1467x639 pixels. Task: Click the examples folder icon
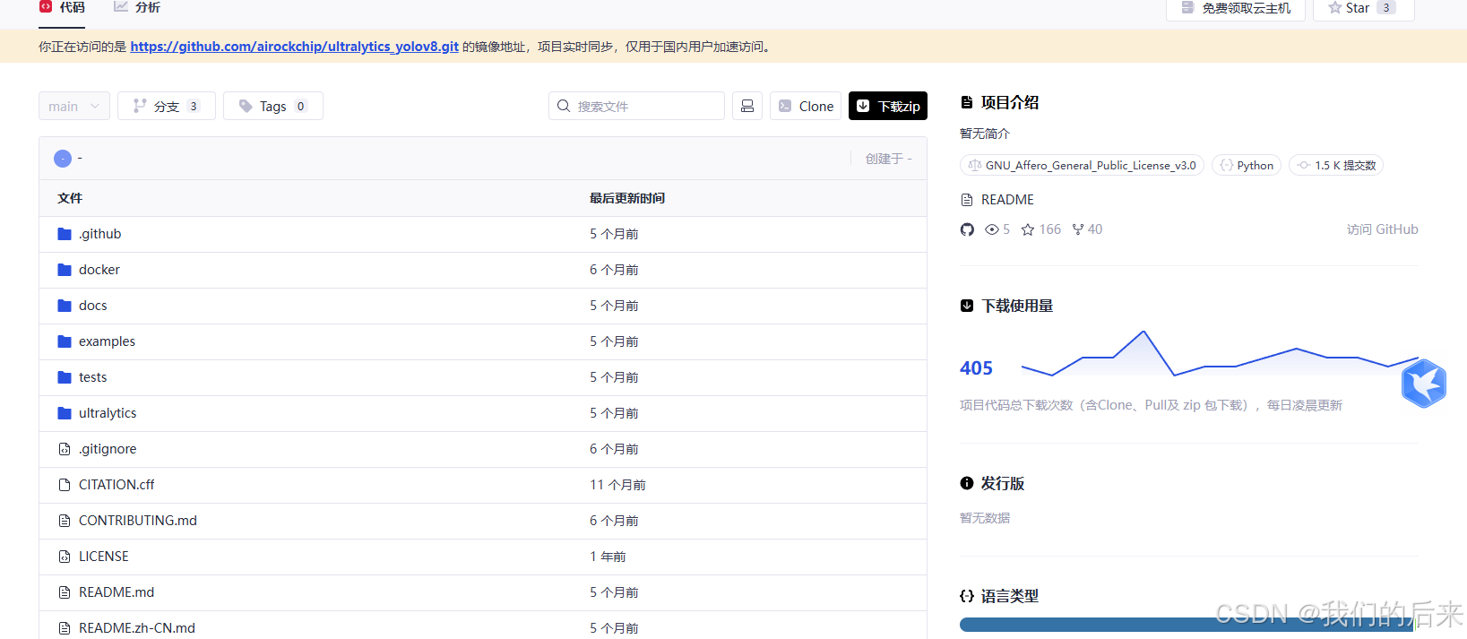(65, 341)
